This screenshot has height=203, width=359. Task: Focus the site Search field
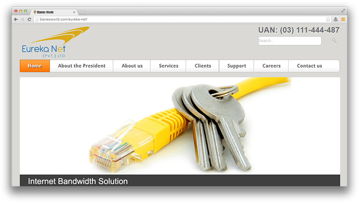290,41
